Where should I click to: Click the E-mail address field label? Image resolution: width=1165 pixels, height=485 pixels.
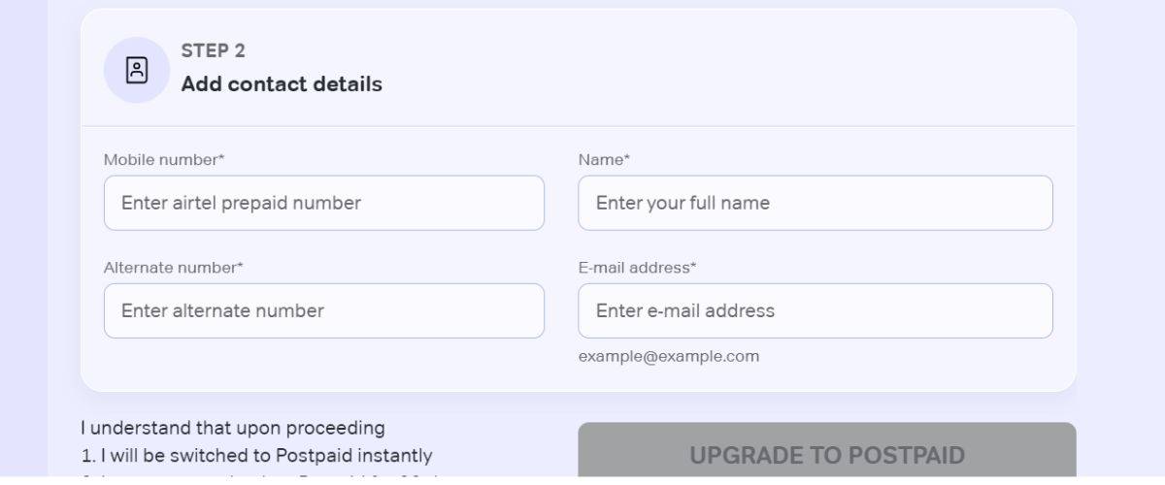point(637,267)
